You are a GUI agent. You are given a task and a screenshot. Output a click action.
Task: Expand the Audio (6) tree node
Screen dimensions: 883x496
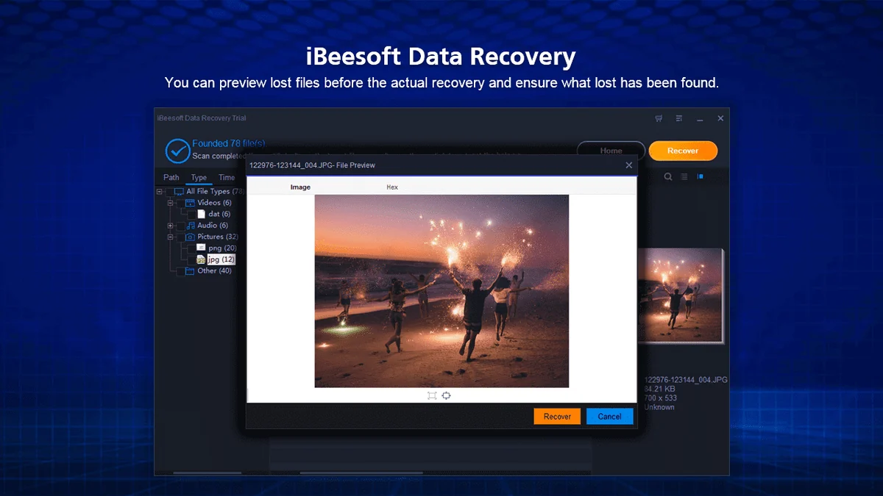[x=171, y=226]
